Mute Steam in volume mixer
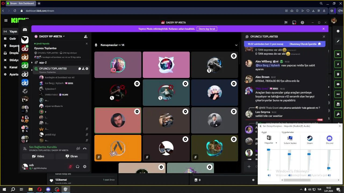Screen dimensions: 344x193 pos(309,175)
